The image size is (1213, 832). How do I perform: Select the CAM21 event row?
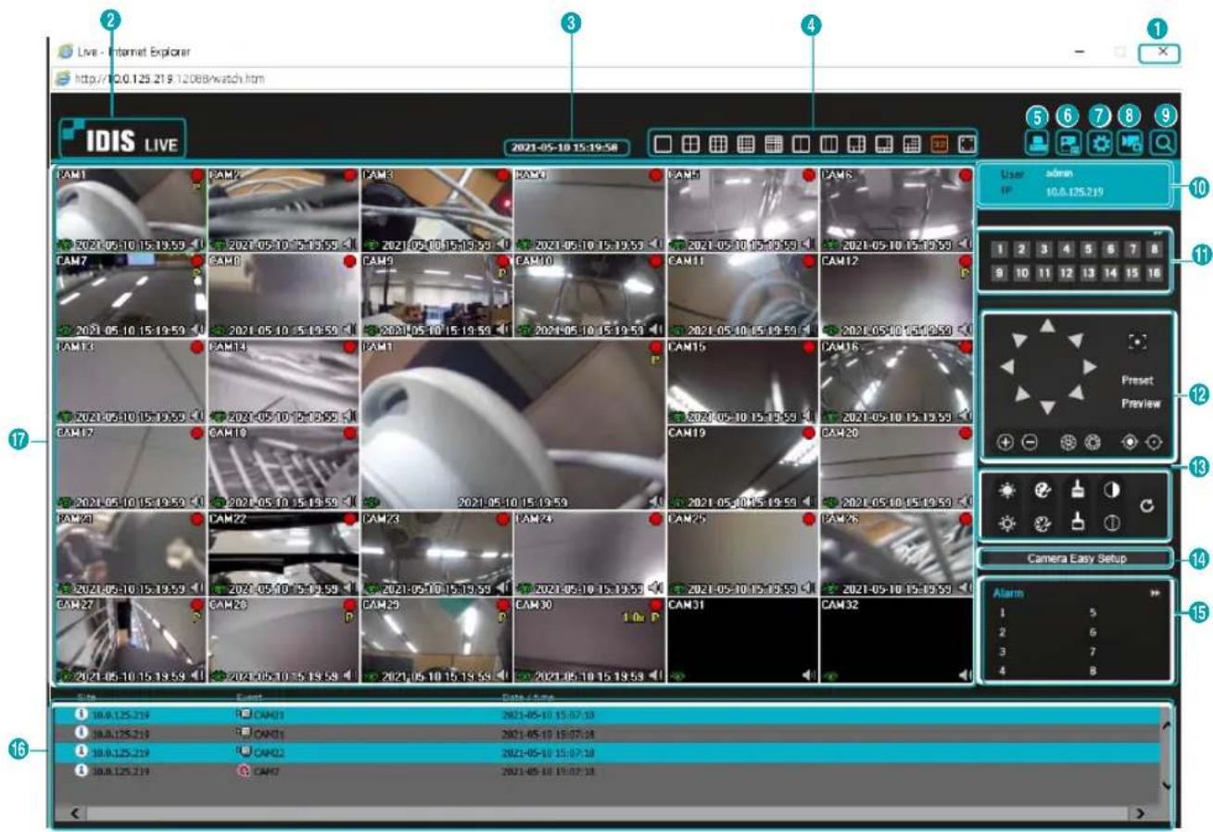[x=606, y=715]
